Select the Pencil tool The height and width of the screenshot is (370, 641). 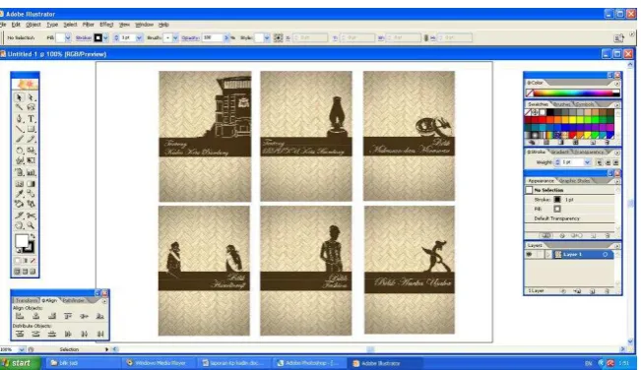[32, 140]
